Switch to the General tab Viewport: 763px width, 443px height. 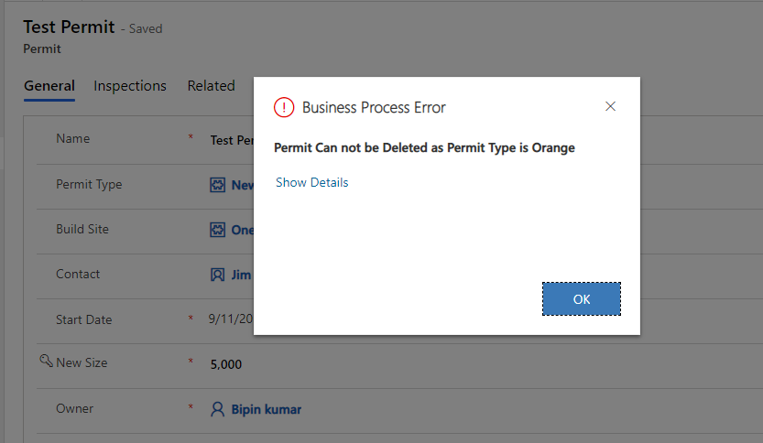(49, 86)
